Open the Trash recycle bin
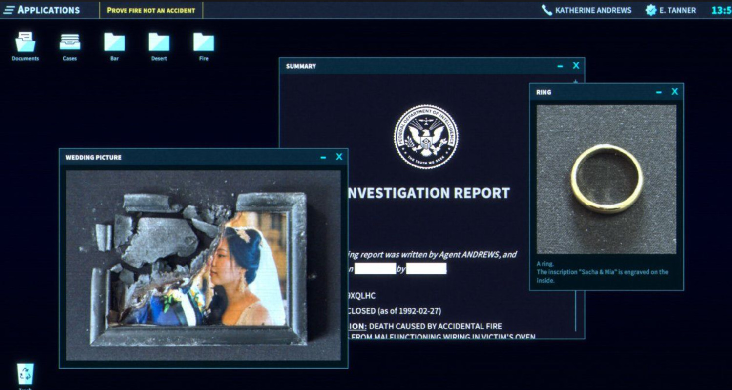732x390 pixels. pyautogui.click(x=25, y=374)
